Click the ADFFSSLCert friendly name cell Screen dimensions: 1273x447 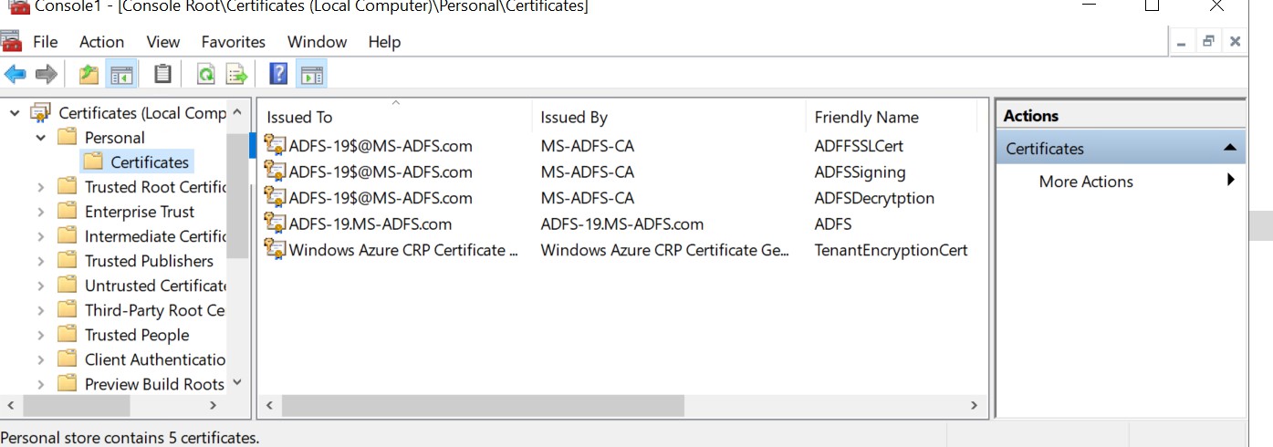pos(859,145)
